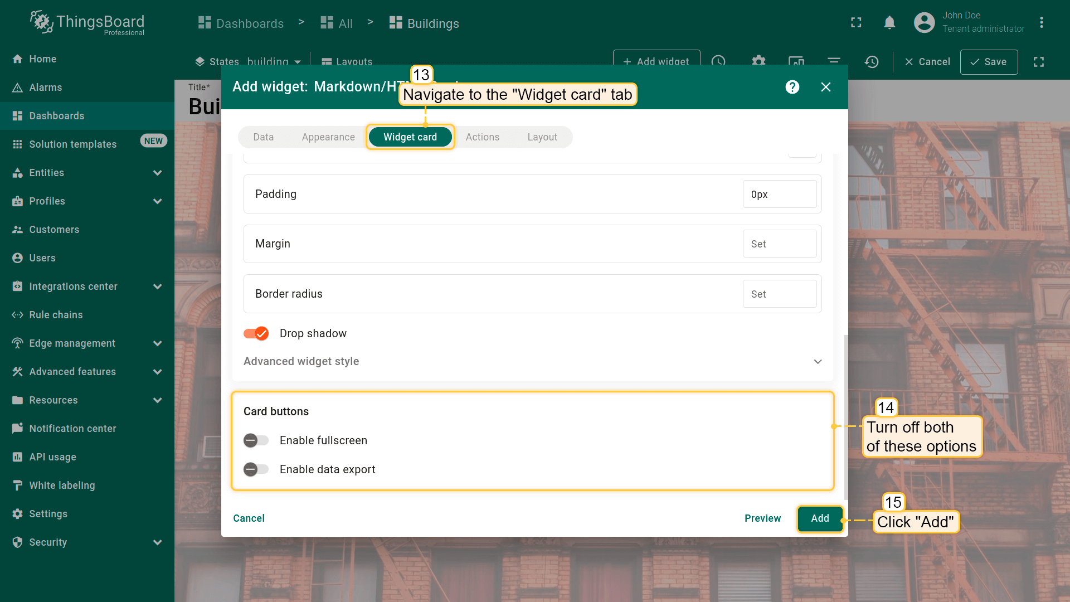Toggle the Enable fullscreen switch

[x=256, y=440]
